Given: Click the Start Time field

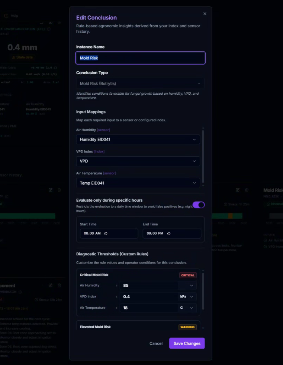Looking at the screenshot, I should (x=109, y=233).
